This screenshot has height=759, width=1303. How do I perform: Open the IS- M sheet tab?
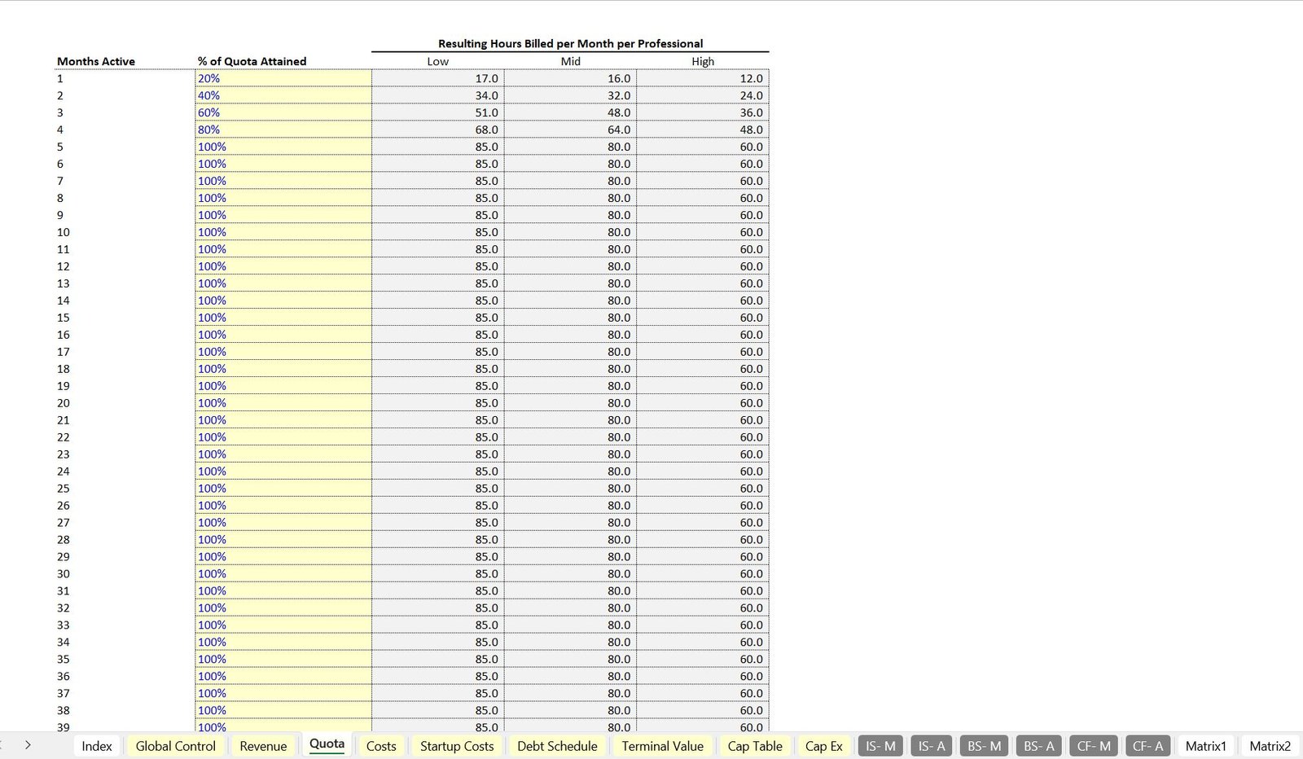coord(880,746)
